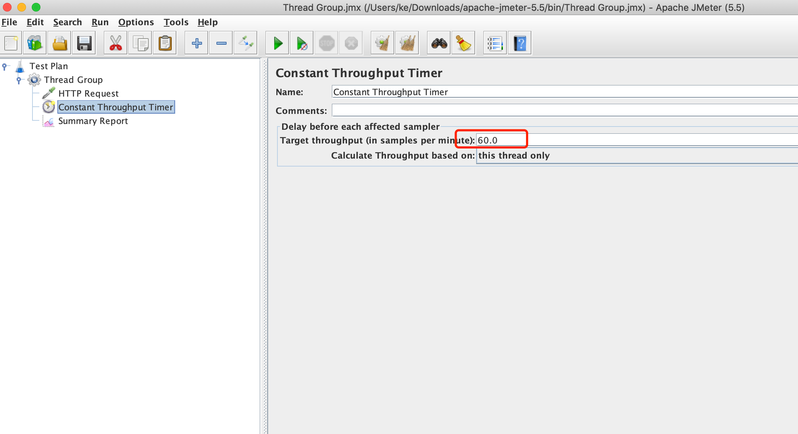Cut the selected element with scissors icon
The image size is (798, 434).
(115, 43)
